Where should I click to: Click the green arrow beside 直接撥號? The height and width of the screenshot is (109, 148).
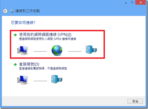pos(15,64)
